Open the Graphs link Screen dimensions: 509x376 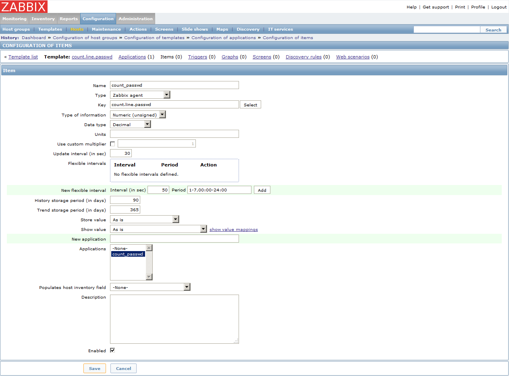[230, 57]
